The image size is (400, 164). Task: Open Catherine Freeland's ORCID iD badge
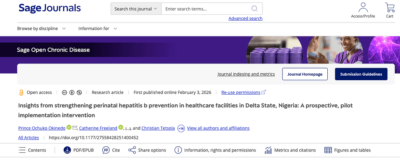(x=121, y=127)
